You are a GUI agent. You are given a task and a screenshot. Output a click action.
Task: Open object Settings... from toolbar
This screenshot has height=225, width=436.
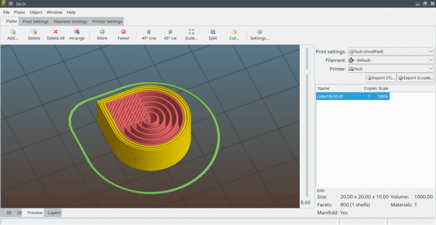(259, 35)
